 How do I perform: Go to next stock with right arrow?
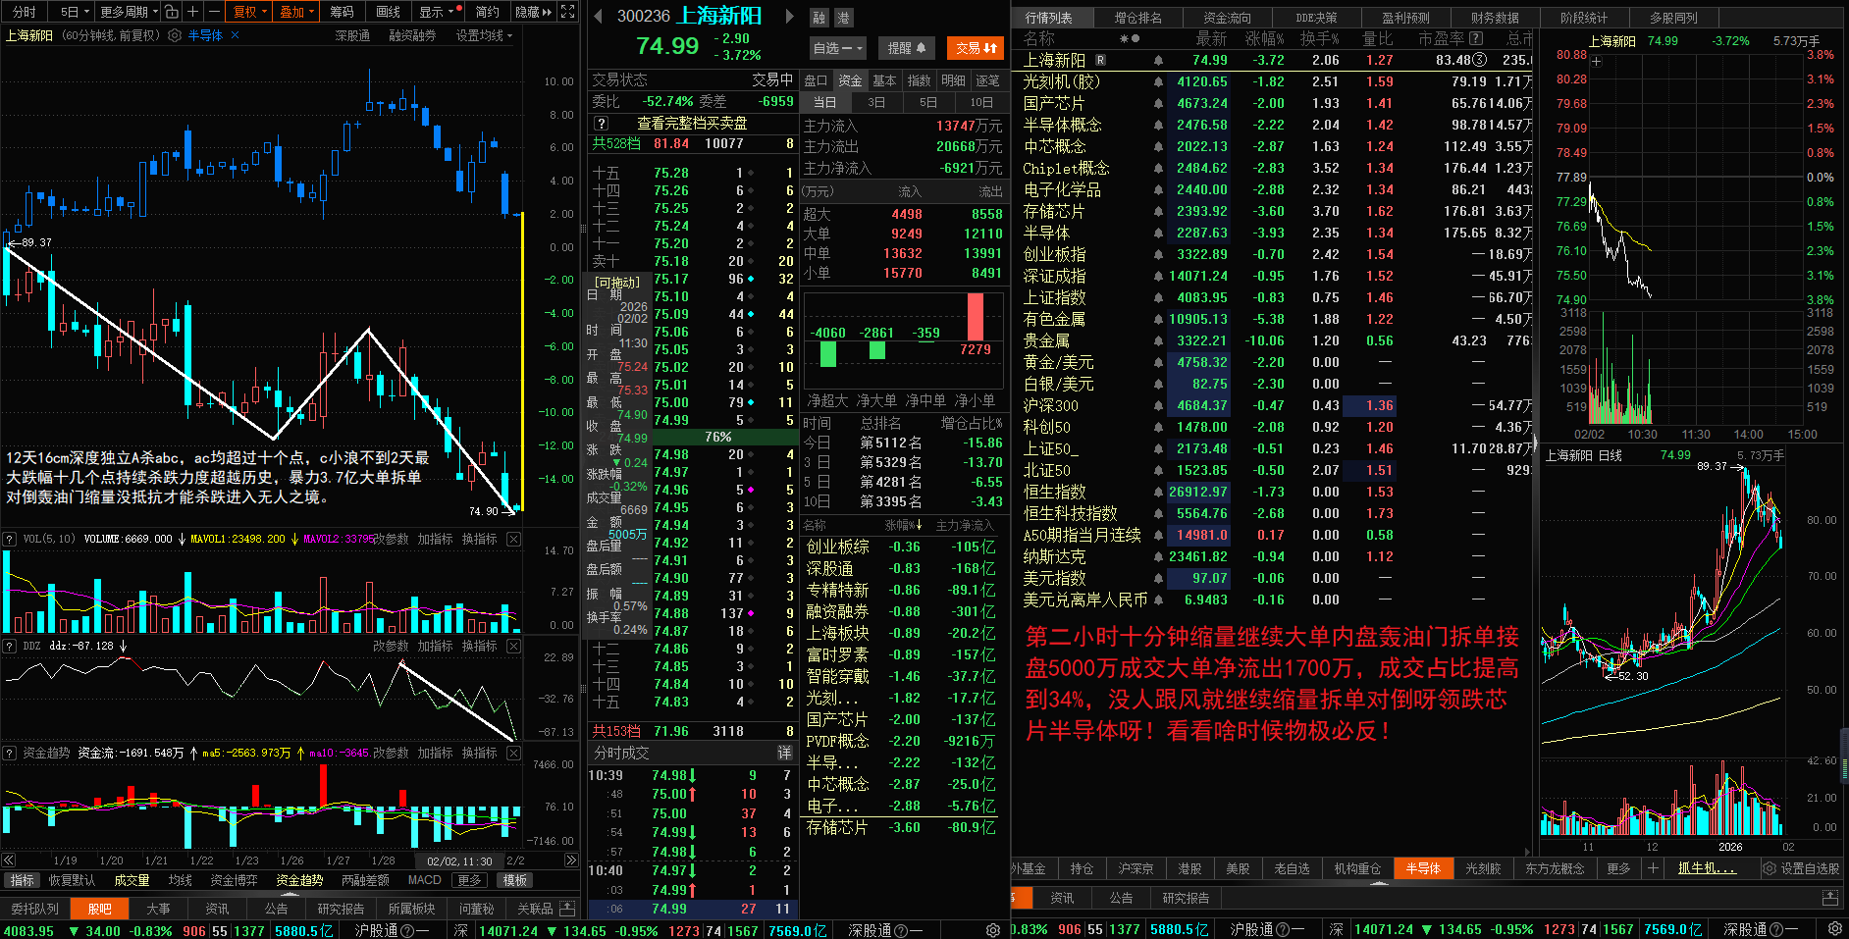click(x=790, y=16)
